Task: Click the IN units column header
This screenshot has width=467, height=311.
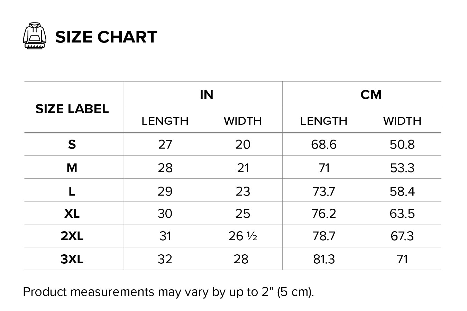Action: (207, 94)
